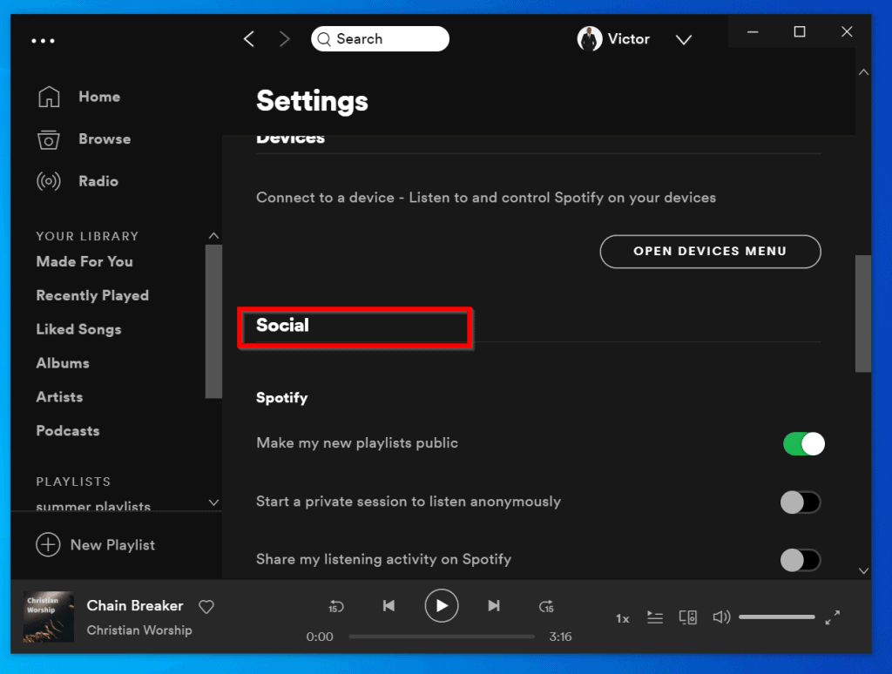Enter full screen with expand icon
Viewport: 892px width, 674px height.
tap(832, 617)
